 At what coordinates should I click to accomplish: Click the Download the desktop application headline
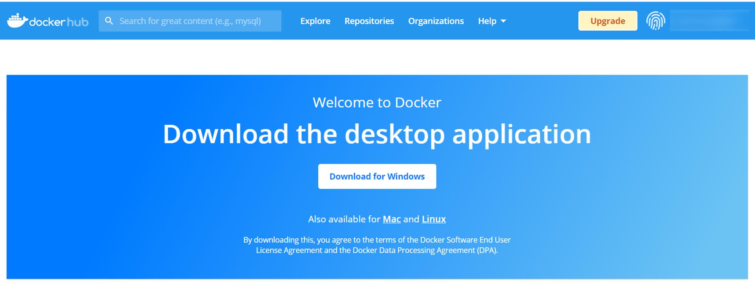click(377, 134)
